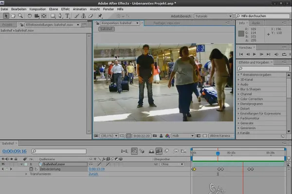Click the bahnhof breadcrumb button in viewer
Viewport: 292px width, 194px height.
pyautogui.click(x=107, y=29)
